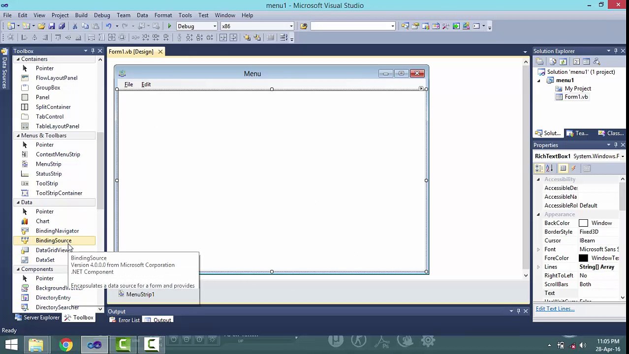
Task: Toggle auto-hide pin on the Properties panel
Action: pyautogui.click(x=615, y=145)
